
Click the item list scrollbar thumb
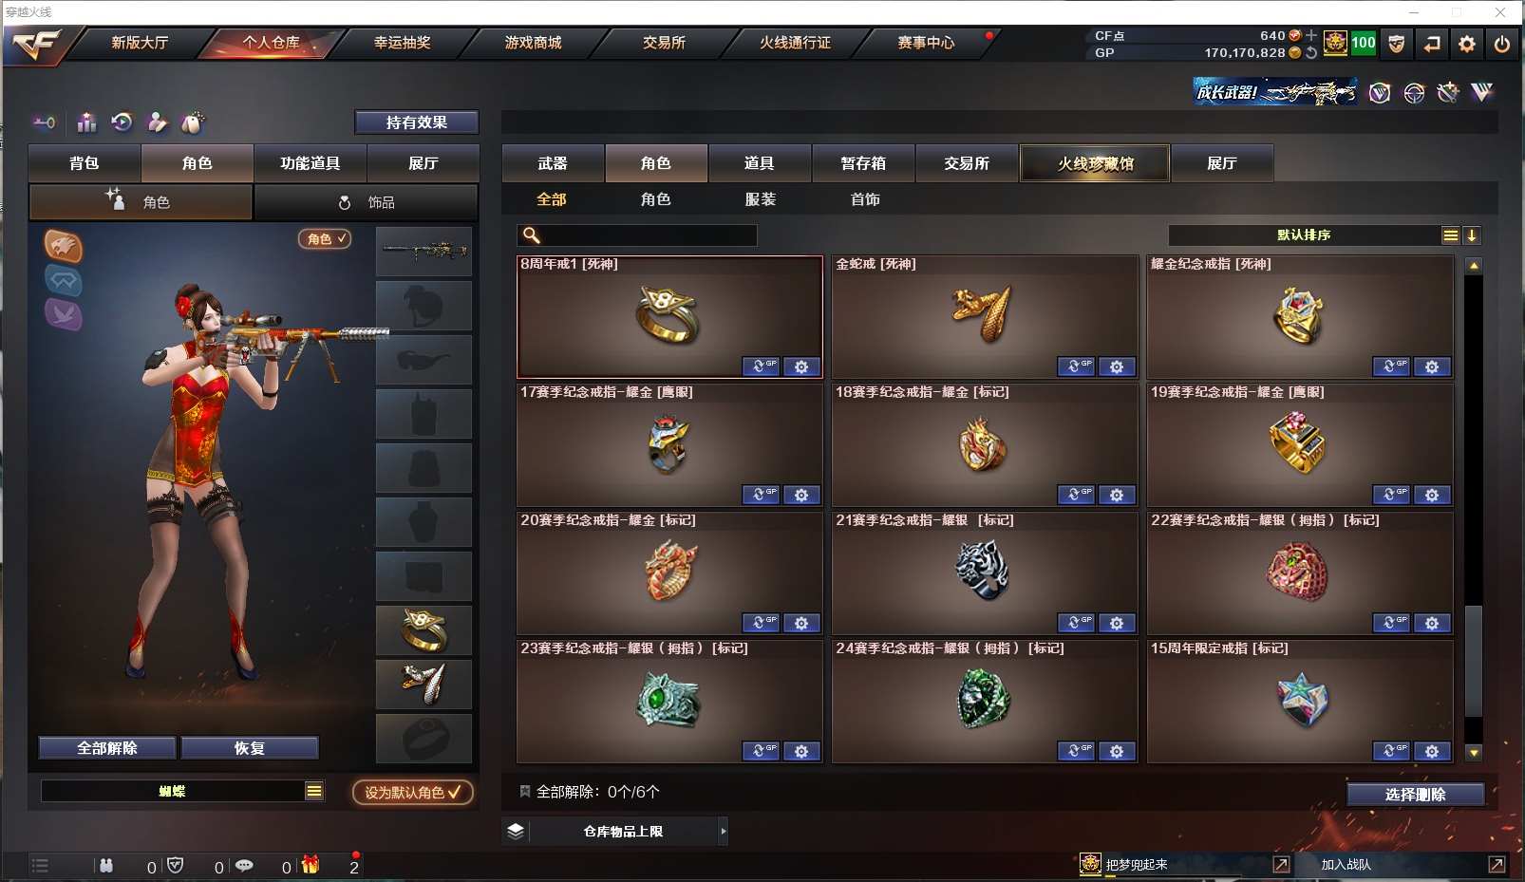[x=1473, y=661]
